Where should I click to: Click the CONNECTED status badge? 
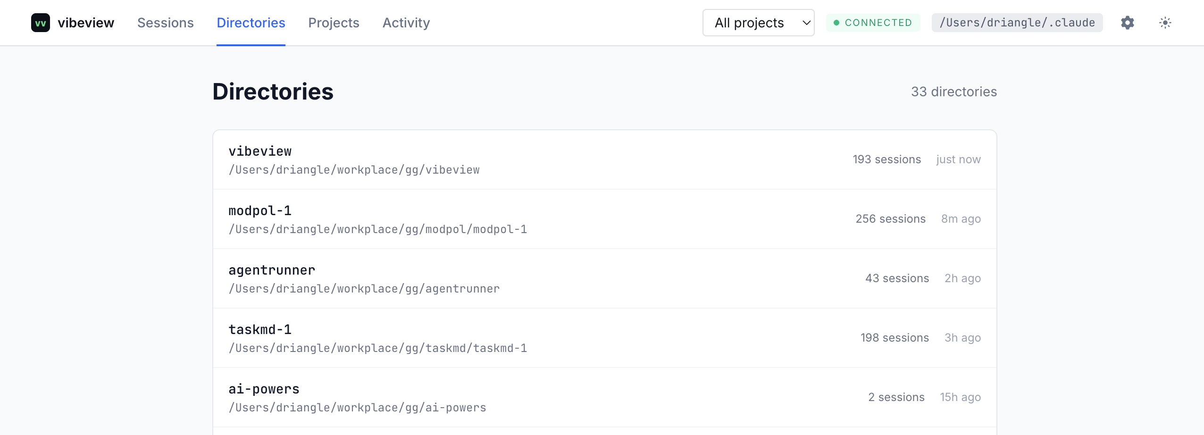[873, 23]
